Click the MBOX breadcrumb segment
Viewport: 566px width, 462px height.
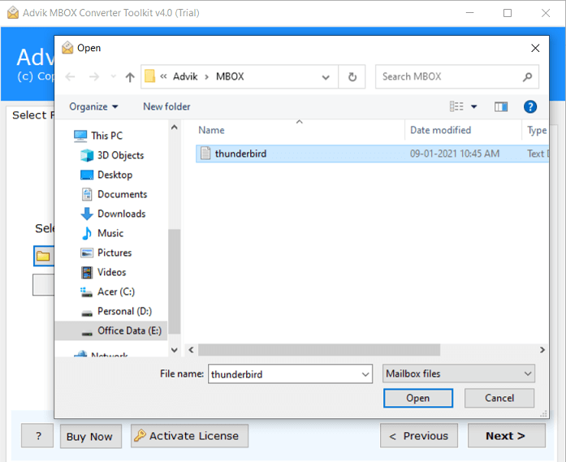[x=230, y=76]
